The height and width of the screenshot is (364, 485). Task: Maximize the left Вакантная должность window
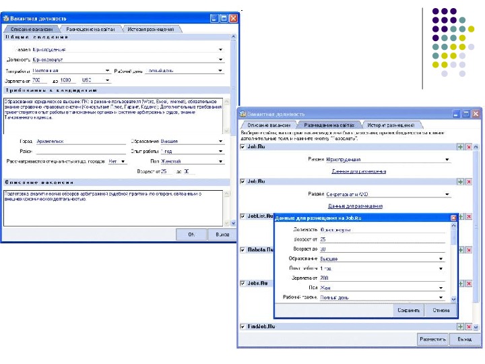coord(224,18)
